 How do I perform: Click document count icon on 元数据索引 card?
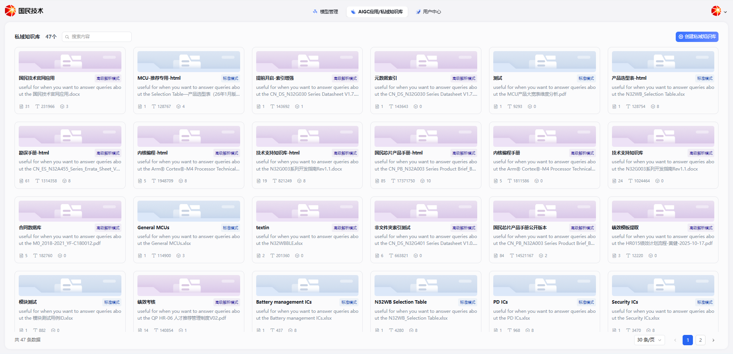tap(377, 106)
